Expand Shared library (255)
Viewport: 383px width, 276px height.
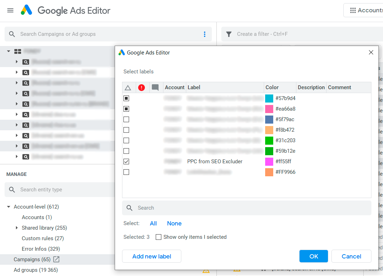[x=16, y=228]
